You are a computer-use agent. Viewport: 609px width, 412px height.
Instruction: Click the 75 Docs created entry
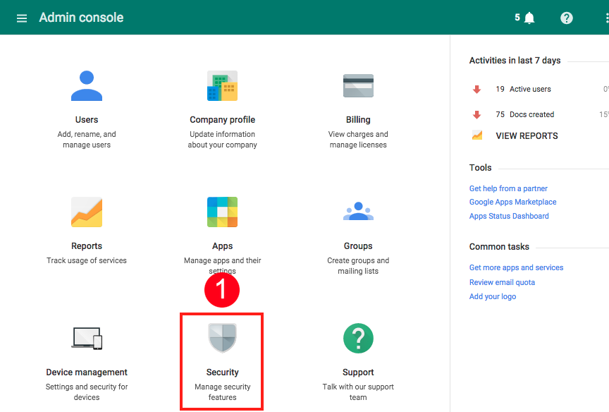(524, 115)
